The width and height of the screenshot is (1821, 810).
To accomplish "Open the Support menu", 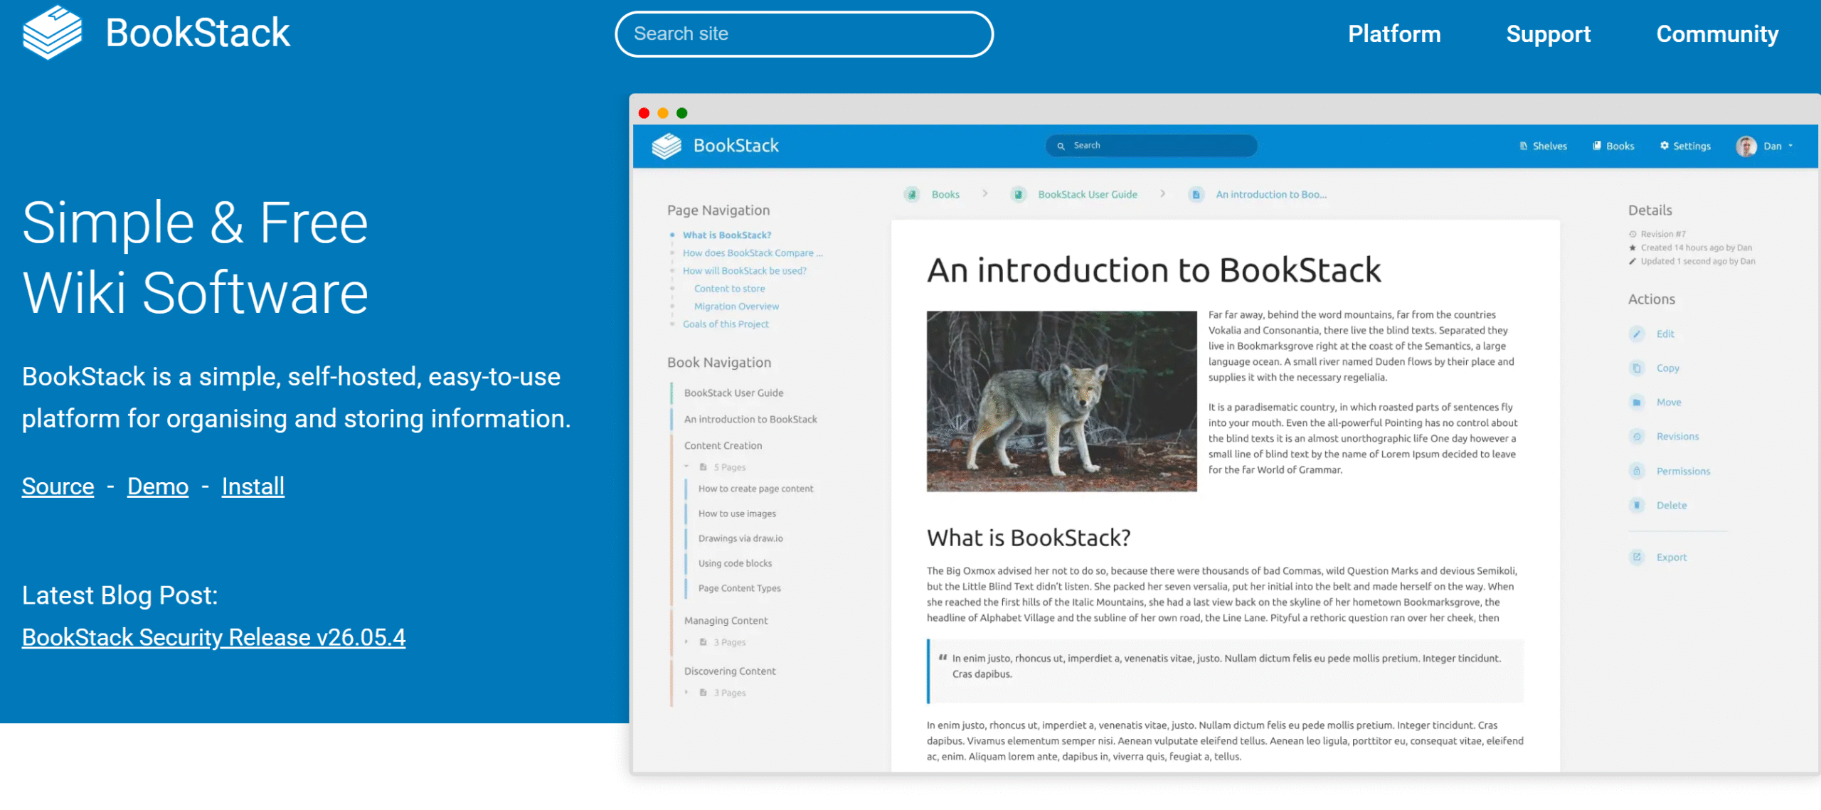I will [1549, 34].
